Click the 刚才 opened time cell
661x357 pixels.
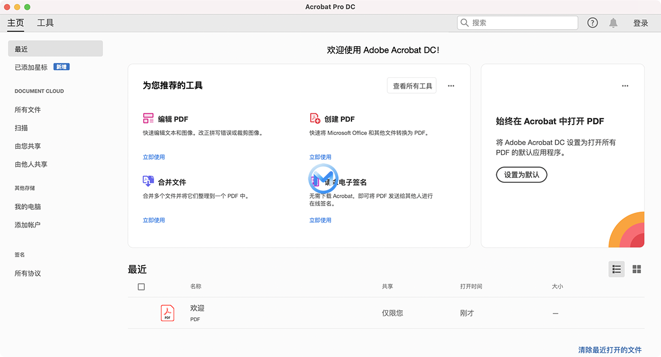pyautogui.click(x=467, y=313)
